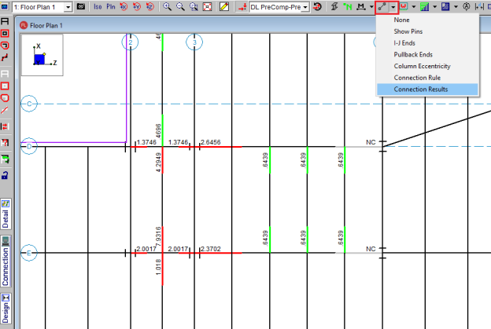
Task: Click the pencil edit icon in toolbar
Action: coord(224,6)
